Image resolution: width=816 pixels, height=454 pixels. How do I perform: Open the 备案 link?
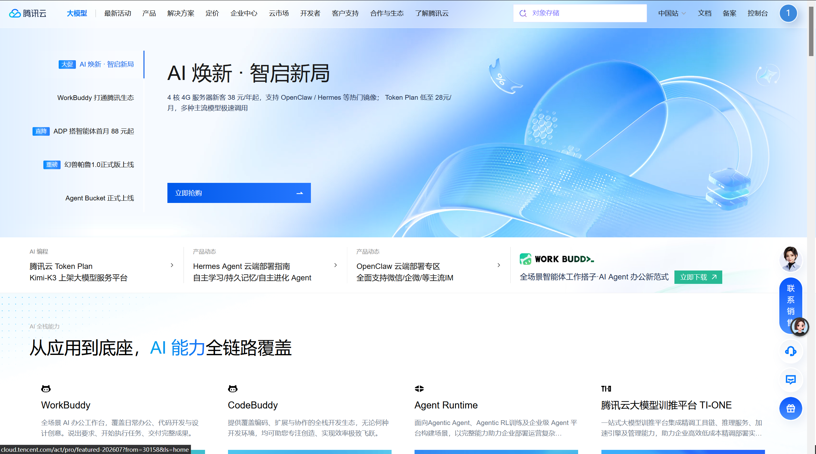729,13
